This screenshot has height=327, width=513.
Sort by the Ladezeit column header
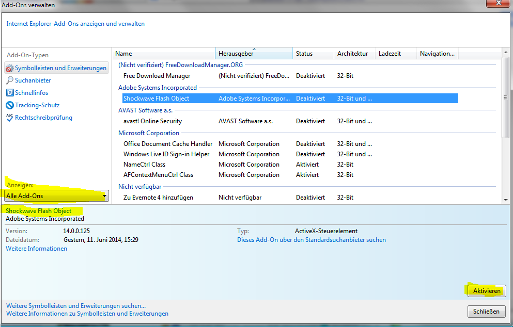[x=396, y=54]
